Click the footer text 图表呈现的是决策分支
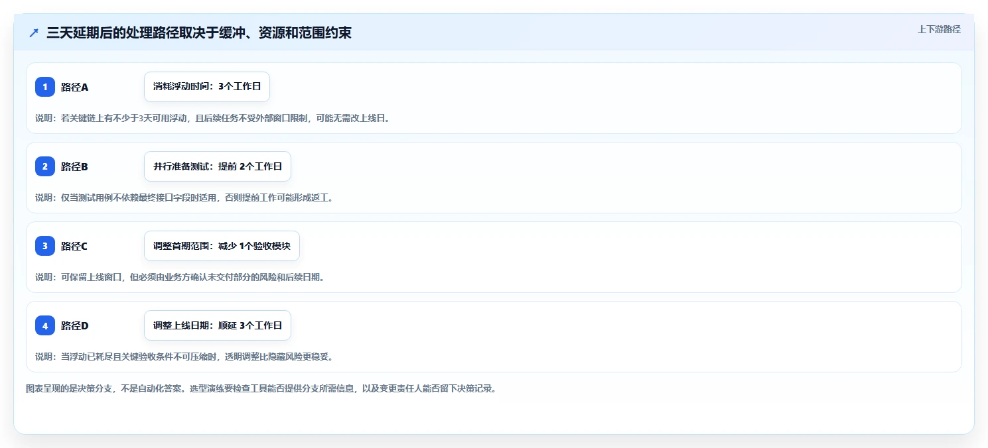Viewport: 988px width, 448px height. [x=261, y=388]
